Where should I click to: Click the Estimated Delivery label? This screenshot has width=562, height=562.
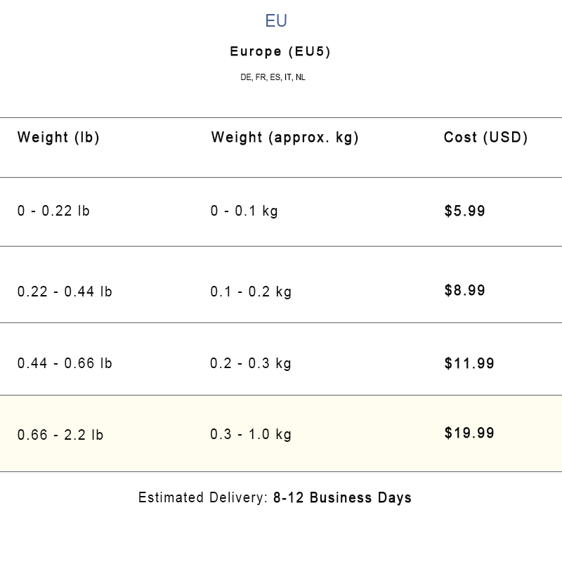(202, 498)
